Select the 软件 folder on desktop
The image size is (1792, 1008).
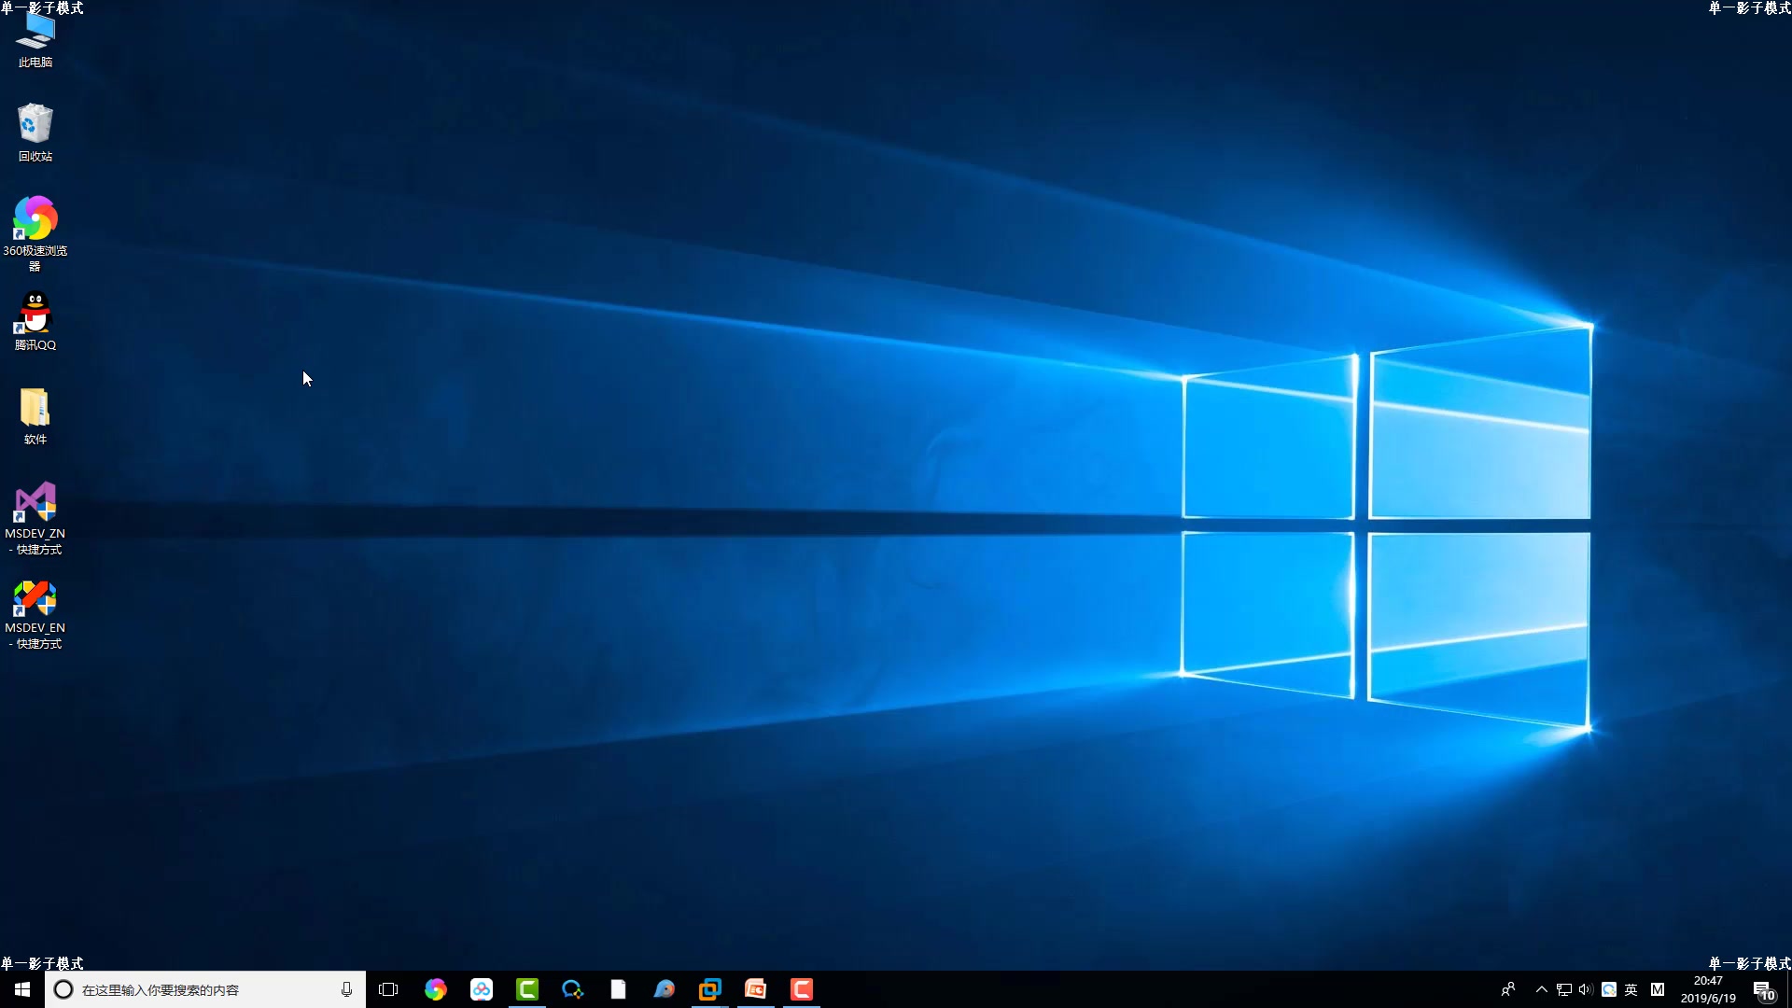click(35, 416)
